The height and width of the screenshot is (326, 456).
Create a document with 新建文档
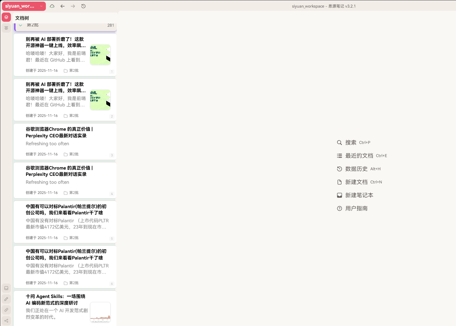359,182
